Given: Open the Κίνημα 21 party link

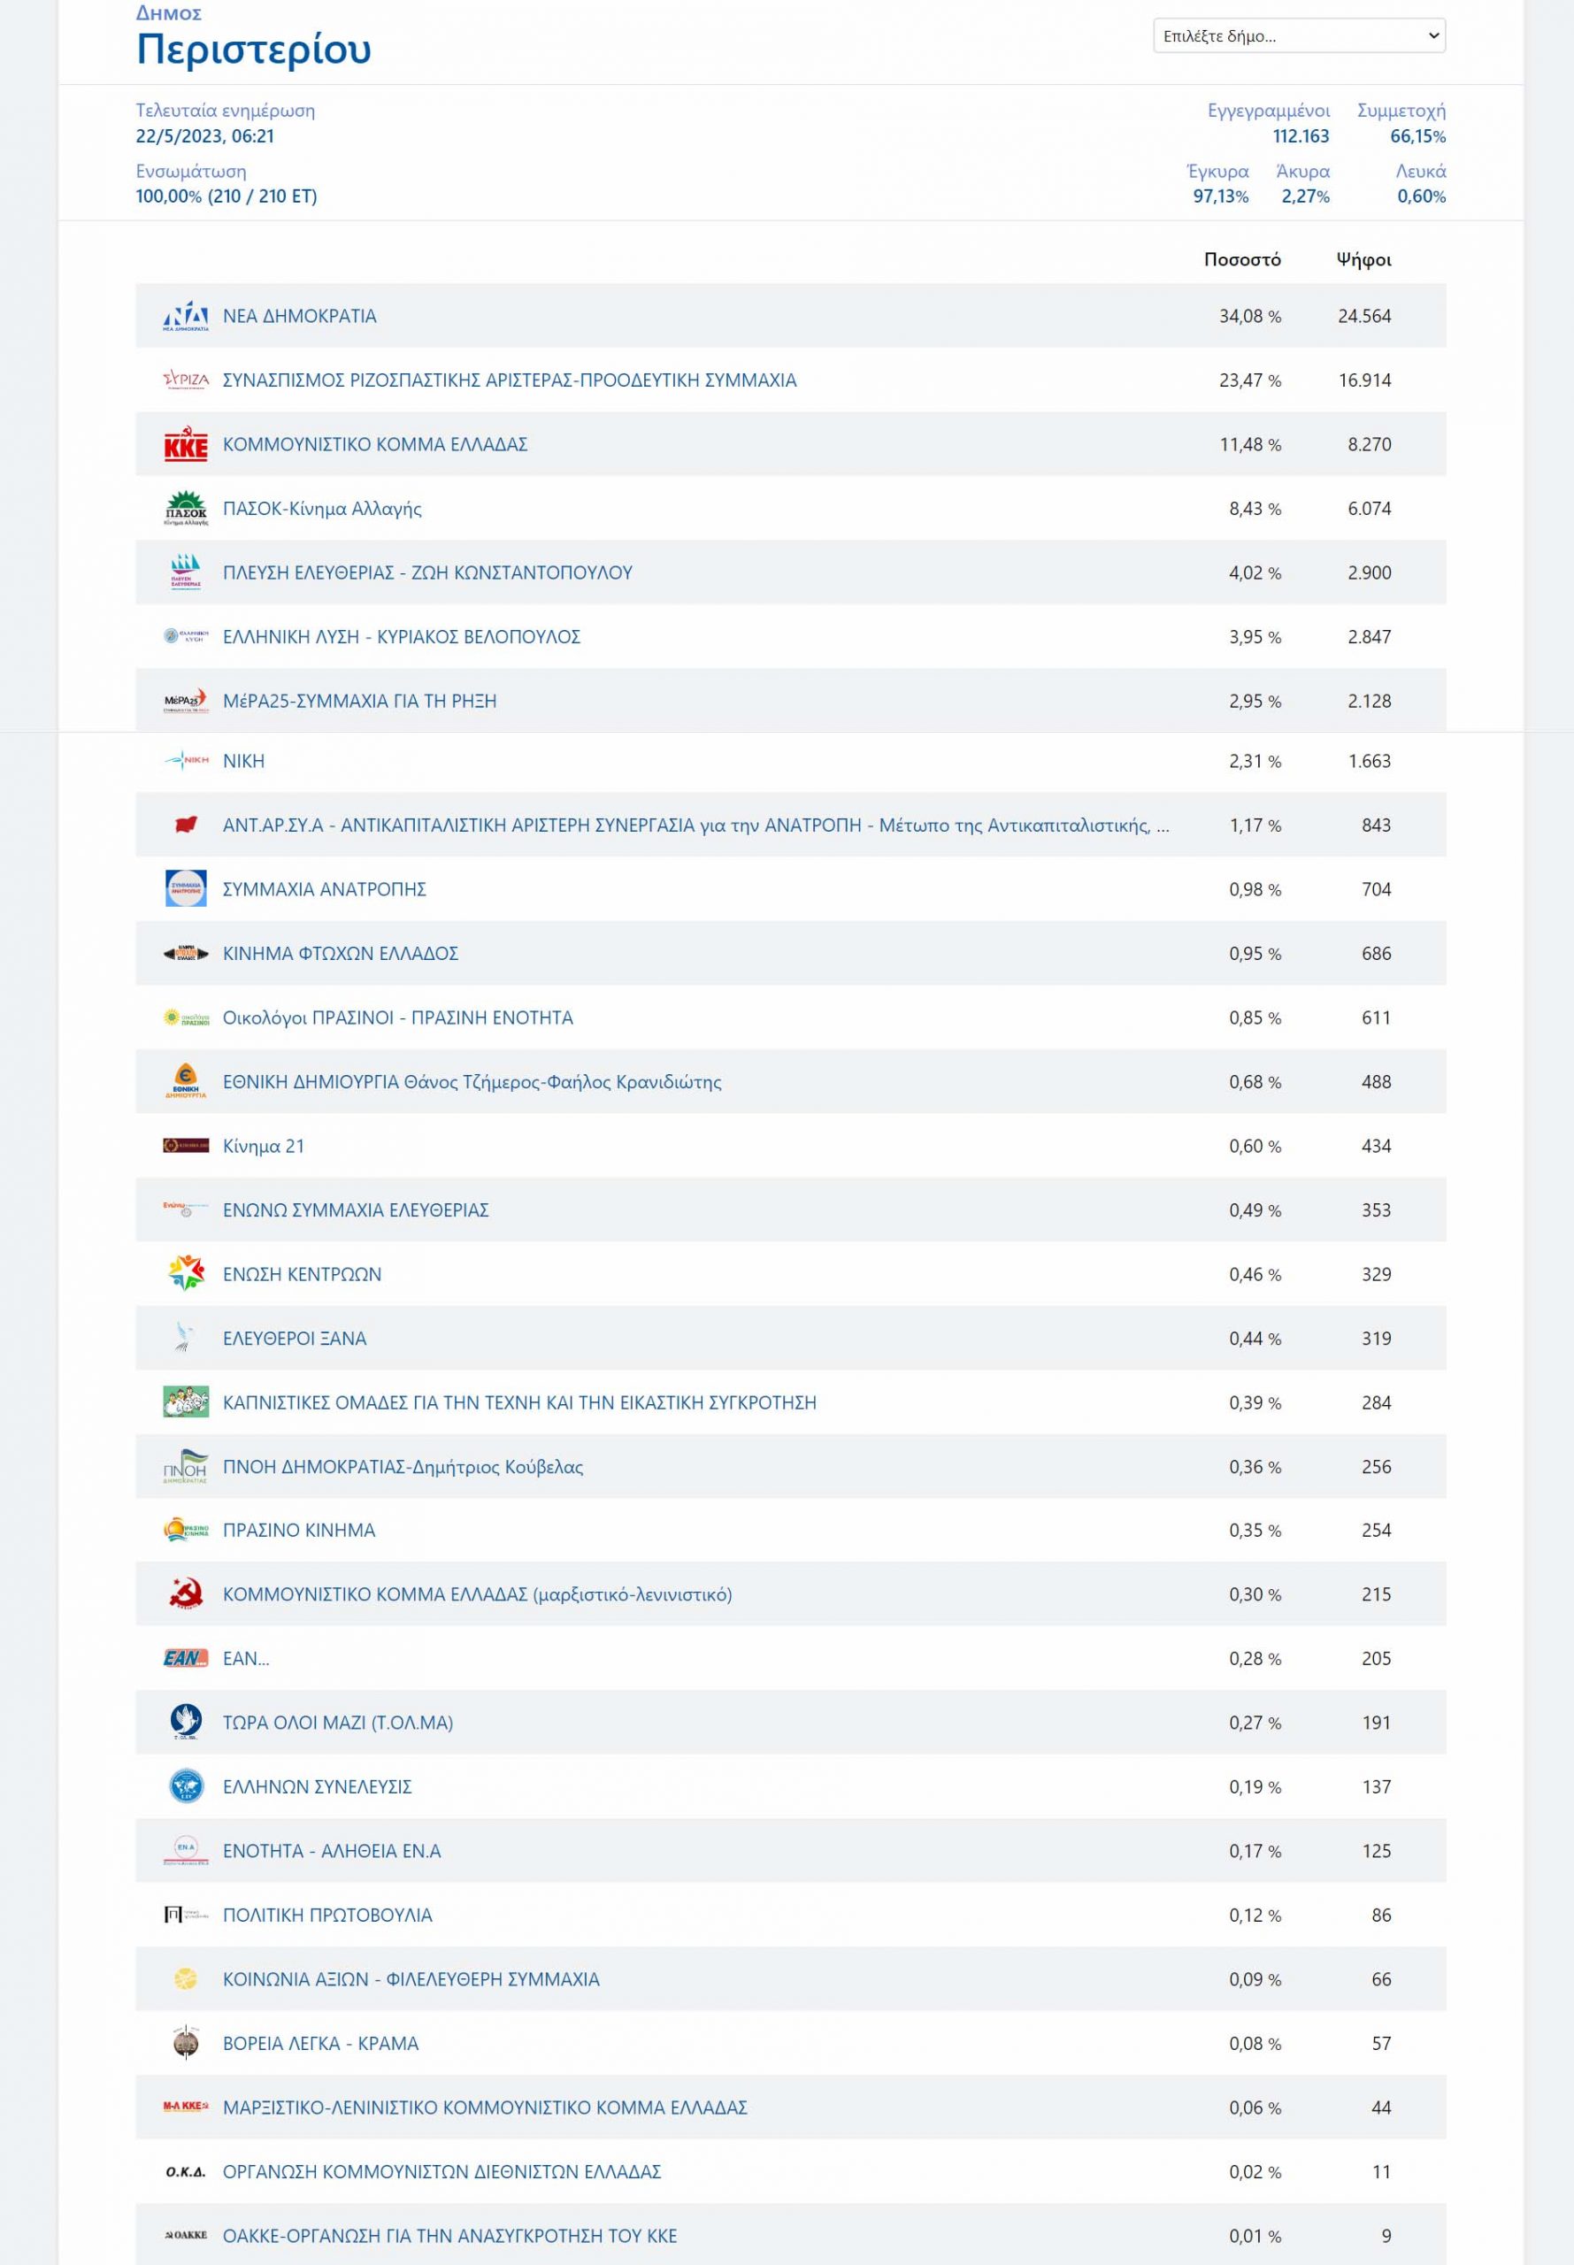Looking at the screenshot, I should 264,1146.
